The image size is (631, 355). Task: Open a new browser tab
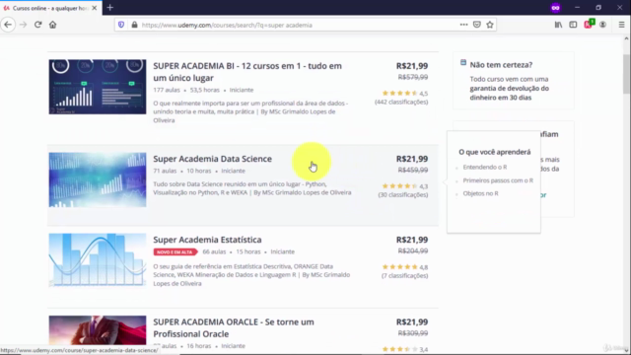(110, 8)
